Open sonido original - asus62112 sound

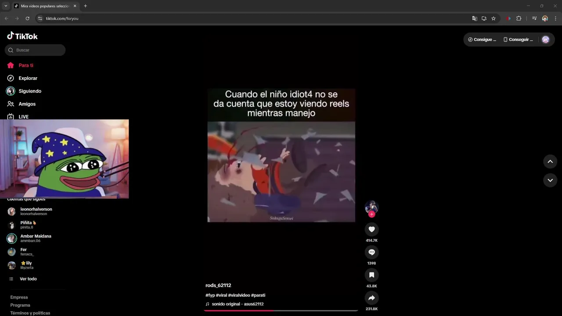[234, 304]
